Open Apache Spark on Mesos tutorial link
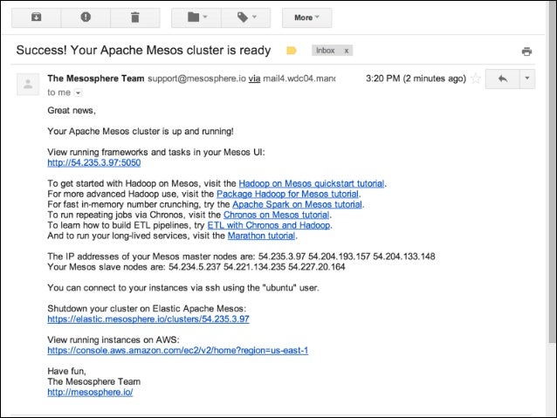The width and height of the screenshot is (557, 418). 297,204
